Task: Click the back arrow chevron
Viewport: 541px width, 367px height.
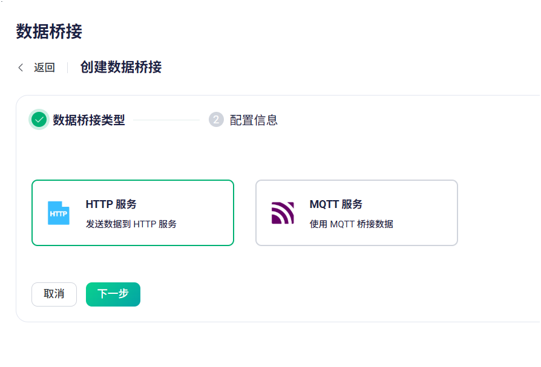Action: [21, 68]
